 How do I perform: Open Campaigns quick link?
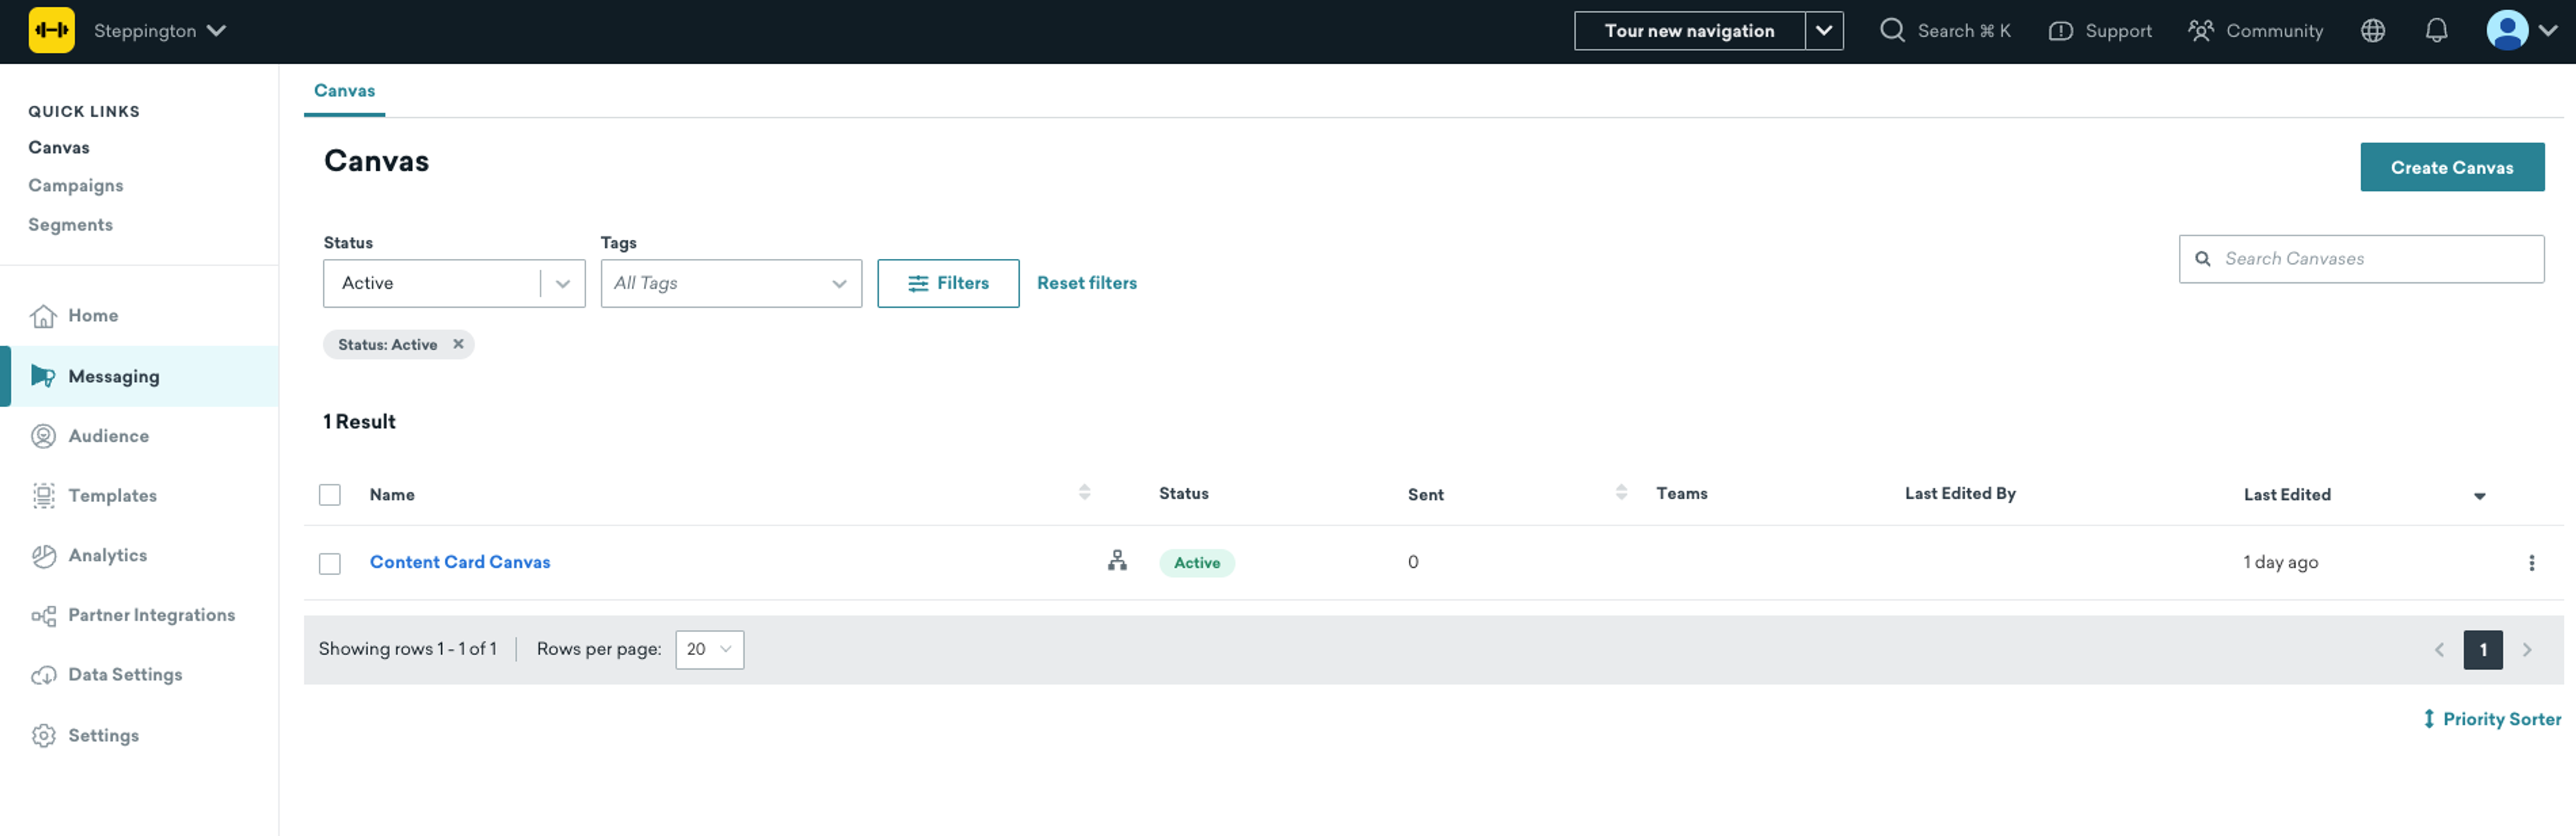[x=76, y=186]
